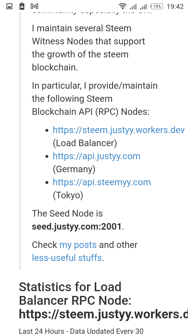Tap the Gmail notification icon
The width and height of the screenshot is (188, 334).
tap(34, 6)
